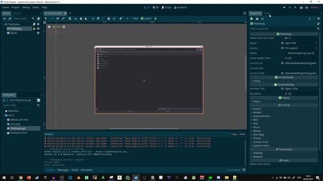Image resolution: width=323 pixels, height=181 pixels.
Task: Open the Debugger bottom panel
Action: coord(63,170)
